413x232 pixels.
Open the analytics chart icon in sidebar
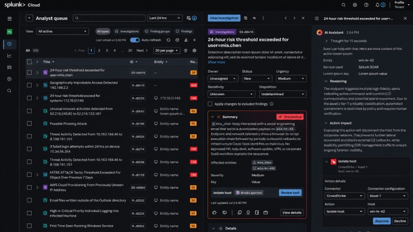tap(9, 56)
